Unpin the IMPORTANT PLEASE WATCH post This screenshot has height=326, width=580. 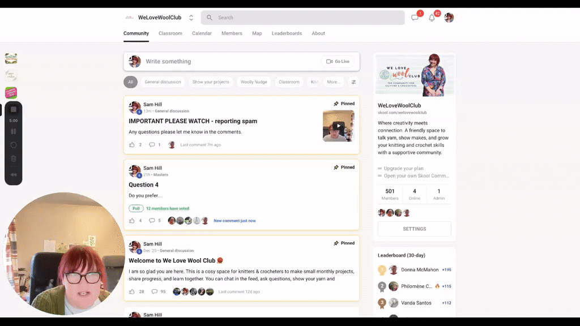(x=343, y=104)
